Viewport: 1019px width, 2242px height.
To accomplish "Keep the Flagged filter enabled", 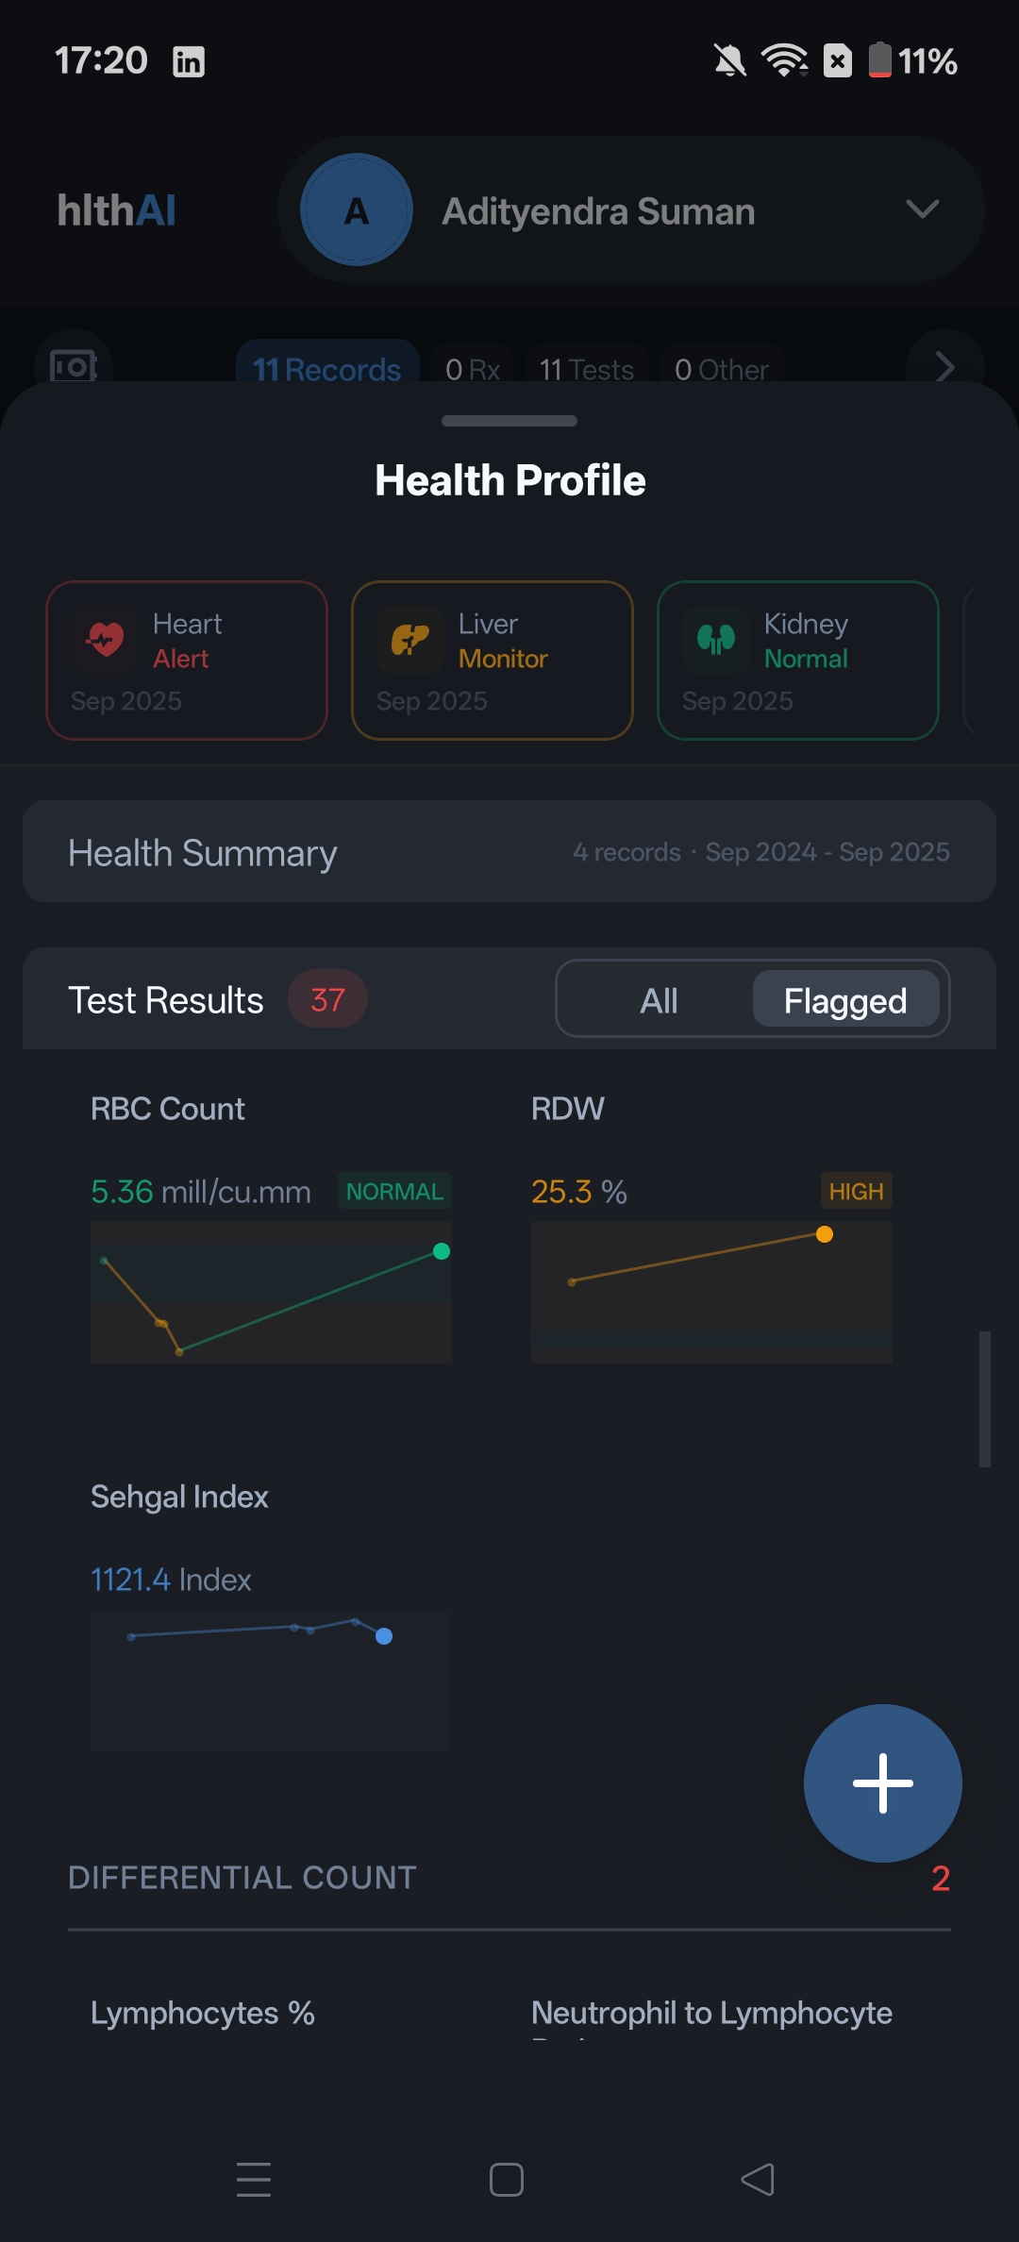I will click(x=844, y=999).
